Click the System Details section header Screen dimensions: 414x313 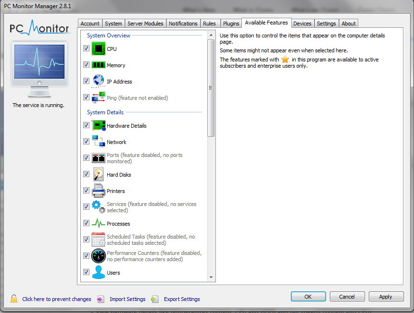(105, 112)
